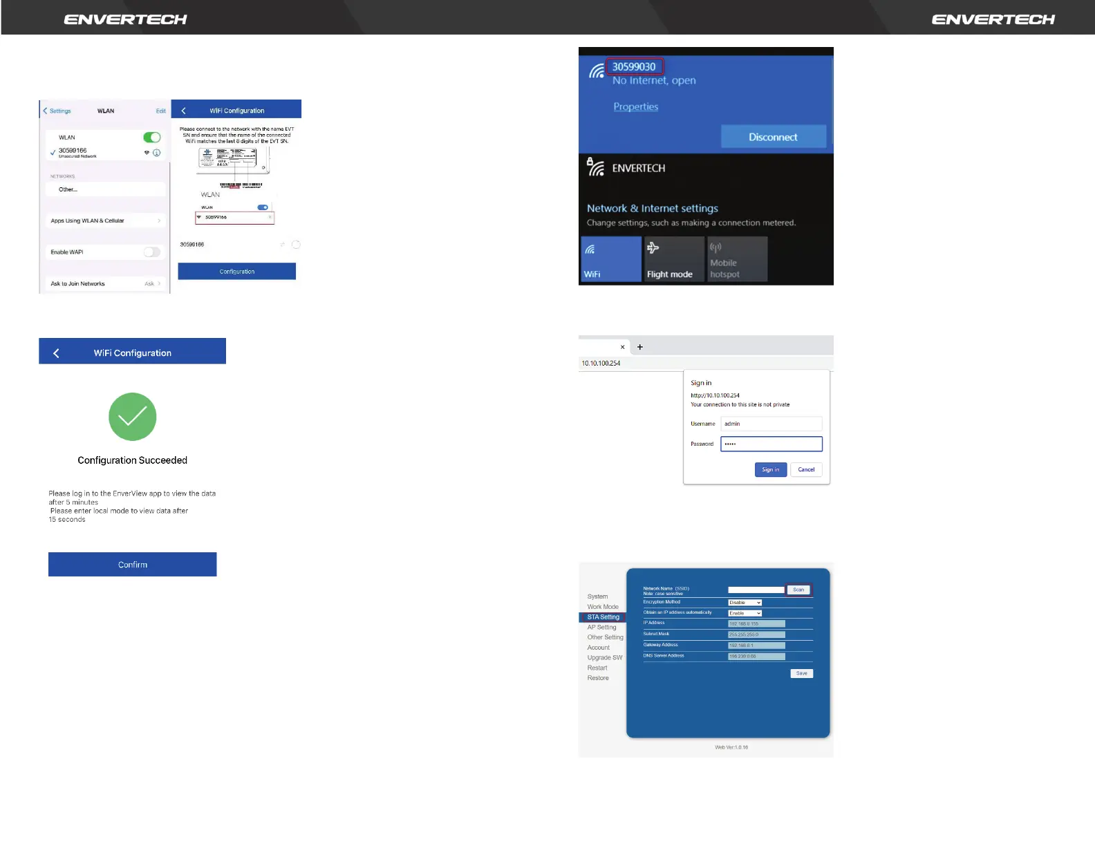Open Upgrade SW in sidebar

coord(605,658)
